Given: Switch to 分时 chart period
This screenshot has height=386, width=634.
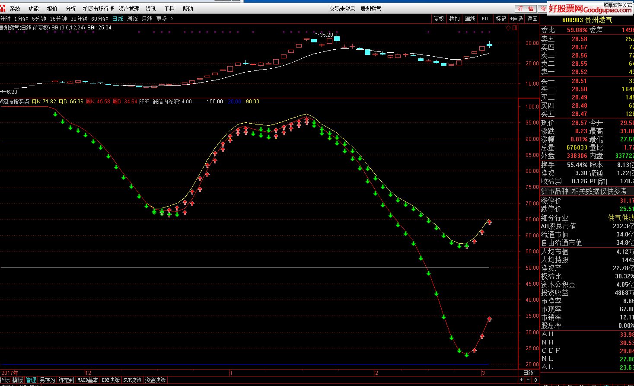Looking at the screenshot, I should (x=5, y=19).
